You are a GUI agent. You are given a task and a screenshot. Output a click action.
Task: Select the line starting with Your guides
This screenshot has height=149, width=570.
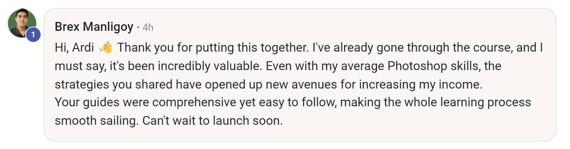click(x=293, y=103)
